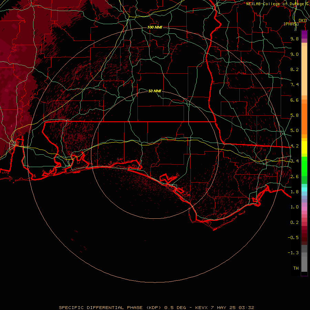310x310 pixels.
Task: Click the -0.5 scale value
Action: coord(293,238)
